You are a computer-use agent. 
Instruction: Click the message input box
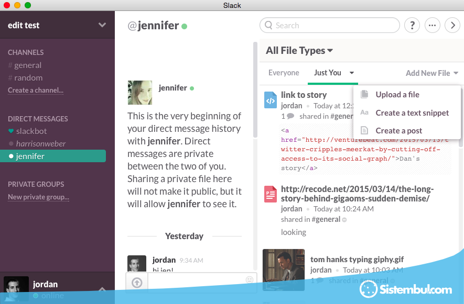[202, 283]
